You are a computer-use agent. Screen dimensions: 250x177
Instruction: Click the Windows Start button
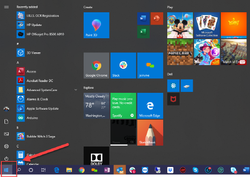(x=6, y=170)
